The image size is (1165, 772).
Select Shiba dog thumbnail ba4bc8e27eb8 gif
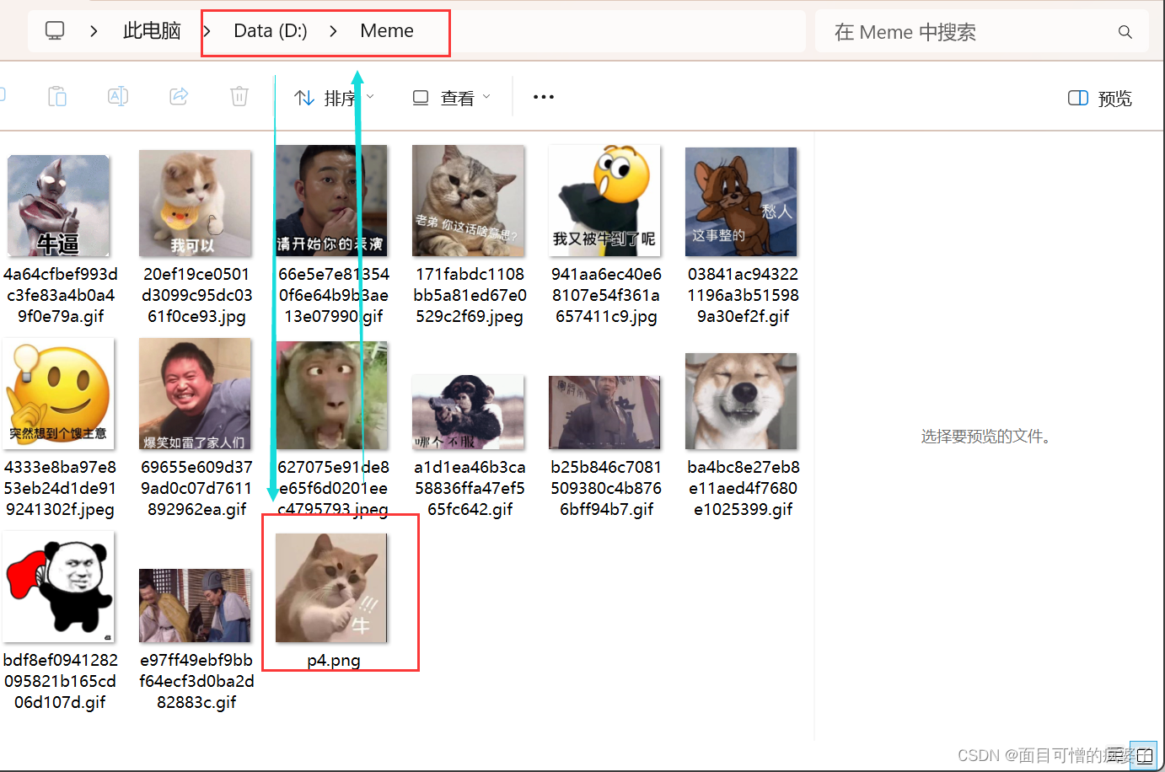741,401
